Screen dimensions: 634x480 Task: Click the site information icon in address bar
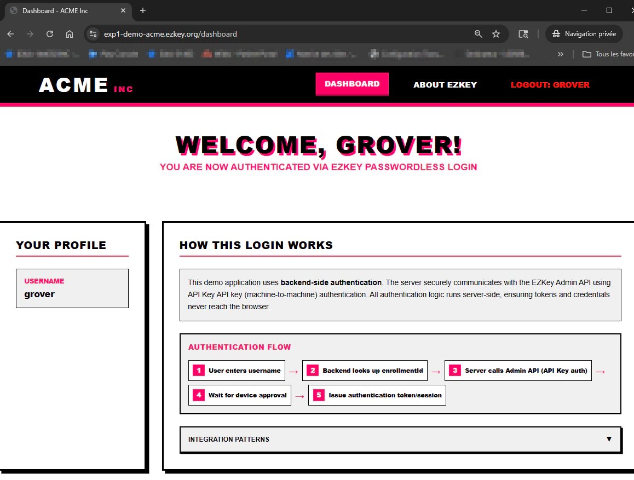pos(93,34)
